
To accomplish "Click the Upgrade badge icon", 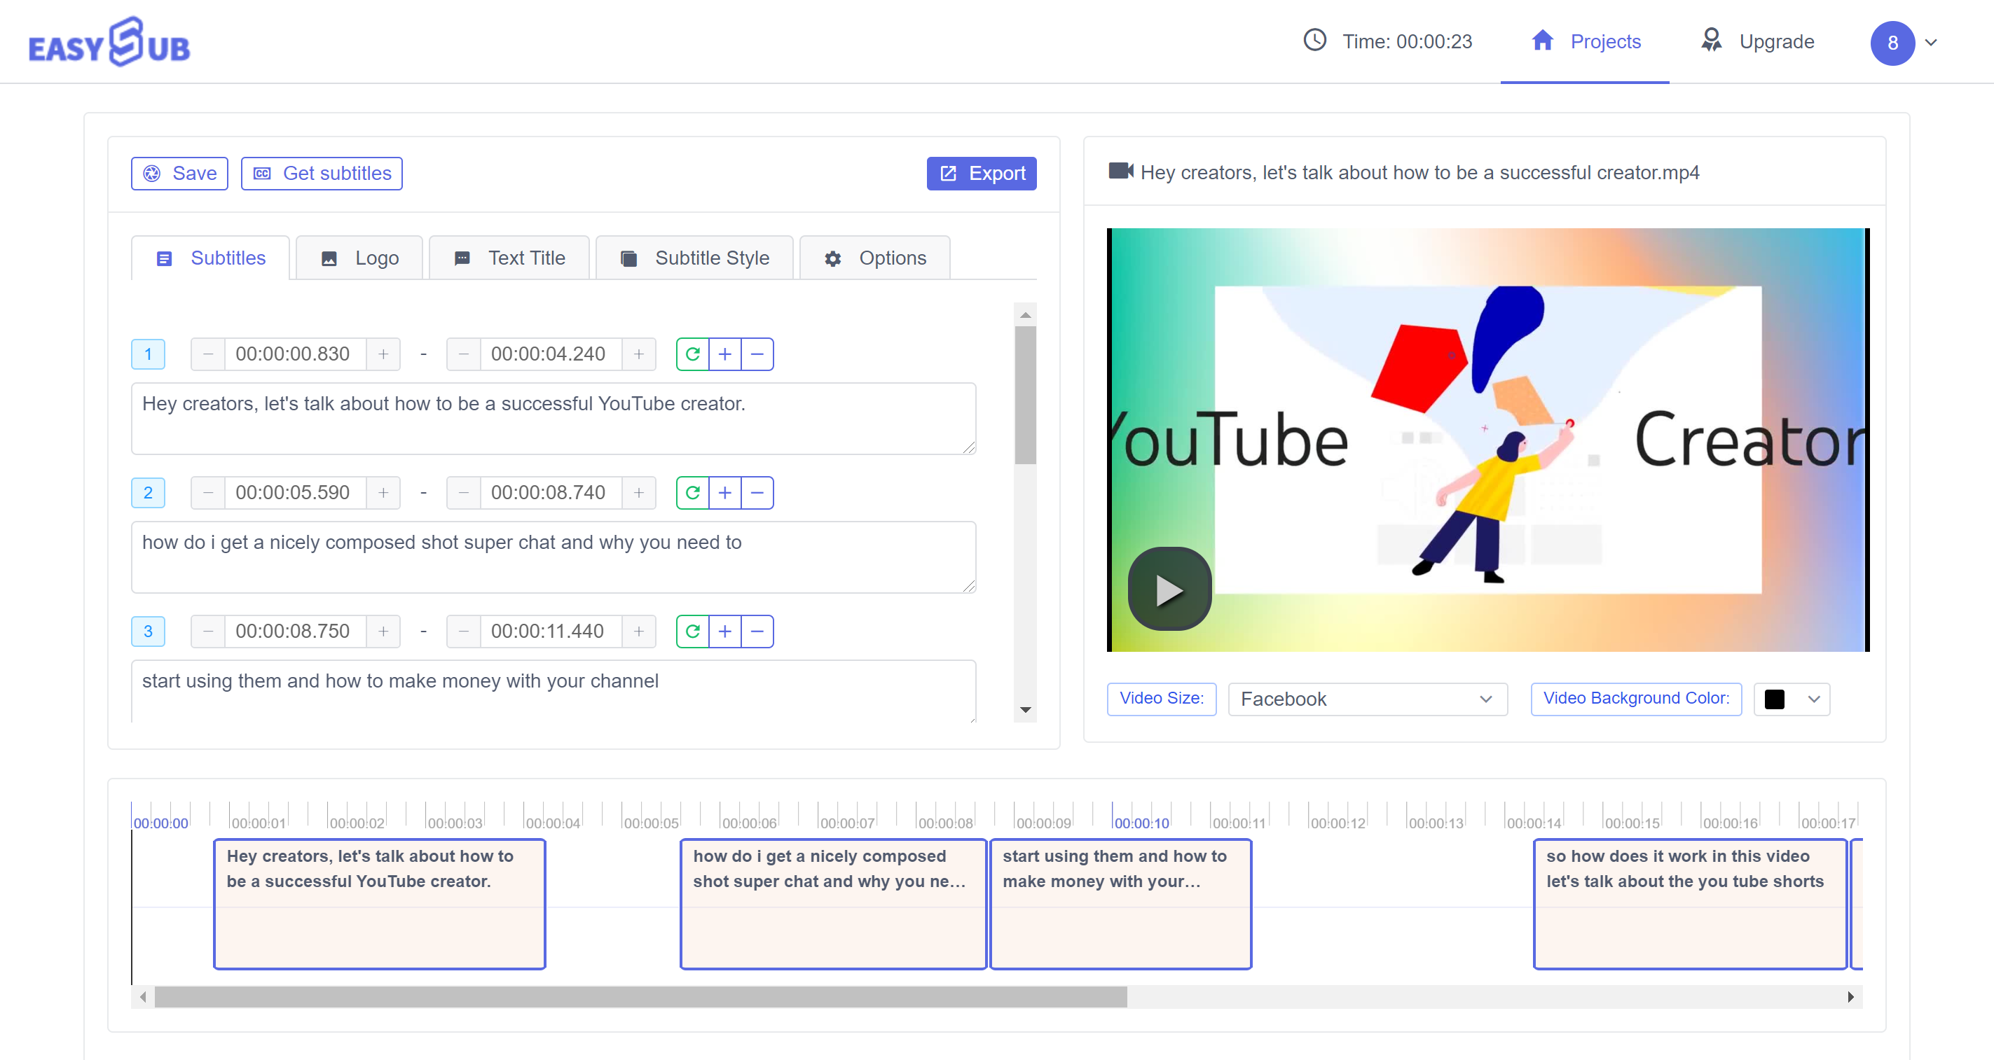I will (x=1711, y=40).
